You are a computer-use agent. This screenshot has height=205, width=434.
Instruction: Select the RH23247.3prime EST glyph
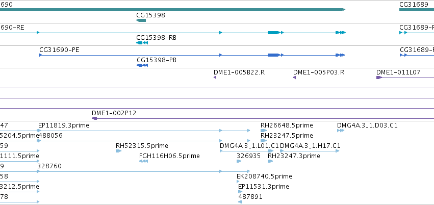coord(270,161)
